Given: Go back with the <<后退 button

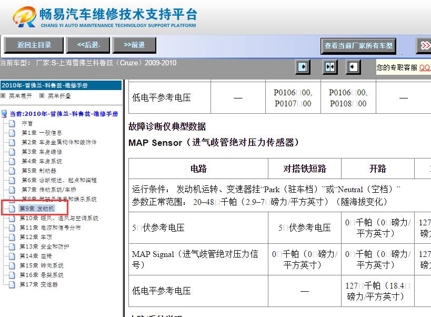Looking at the screenshot, I should pos(89,45).
